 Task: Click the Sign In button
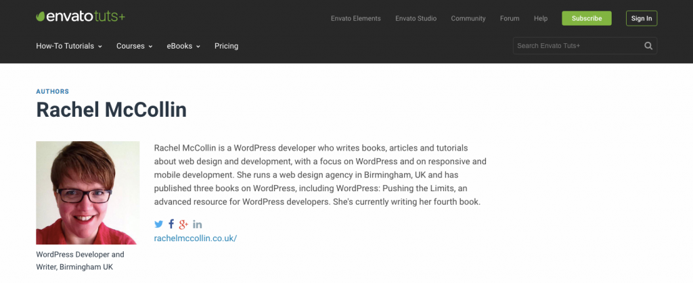642,18
